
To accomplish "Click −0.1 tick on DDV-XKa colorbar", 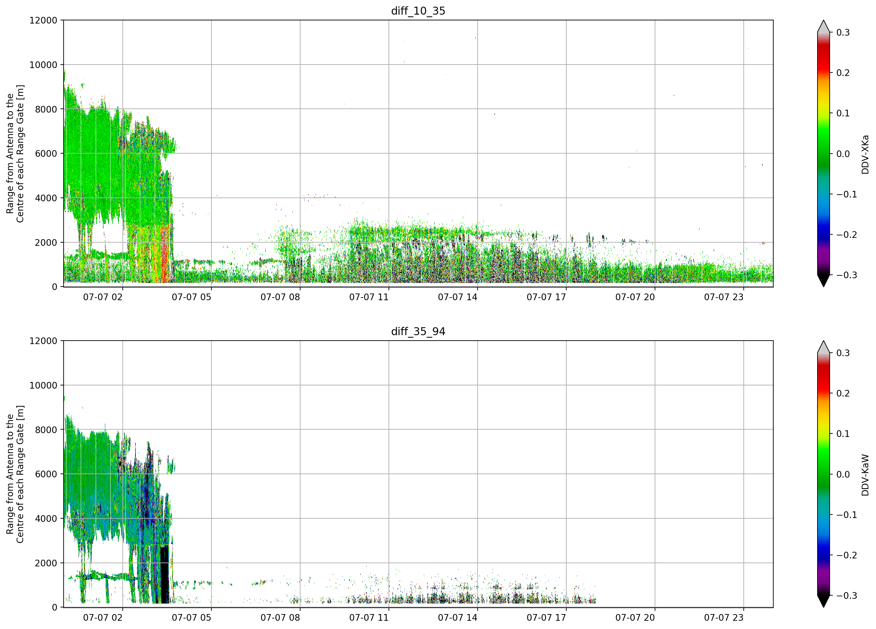I will (x=847, y=194).
